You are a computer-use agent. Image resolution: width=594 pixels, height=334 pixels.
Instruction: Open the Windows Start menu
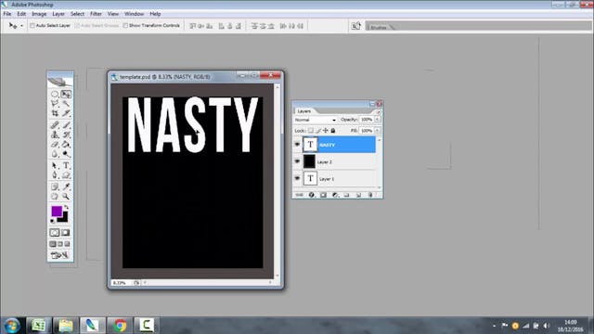coord(11,326)
